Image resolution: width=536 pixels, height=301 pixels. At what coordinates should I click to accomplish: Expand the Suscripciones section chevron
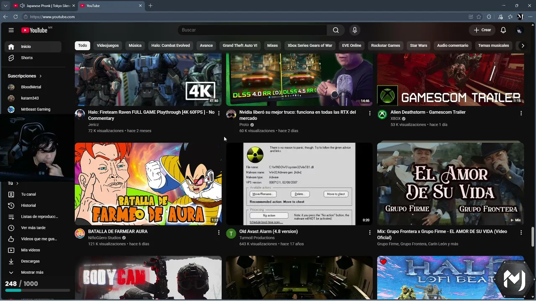click(x=41, y=76)
